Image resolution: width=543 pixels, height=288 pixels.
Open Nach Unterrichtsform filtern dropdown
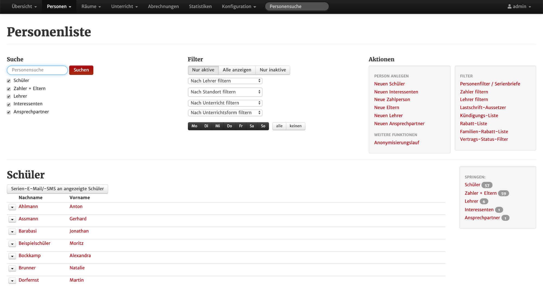tap(225, 113)
